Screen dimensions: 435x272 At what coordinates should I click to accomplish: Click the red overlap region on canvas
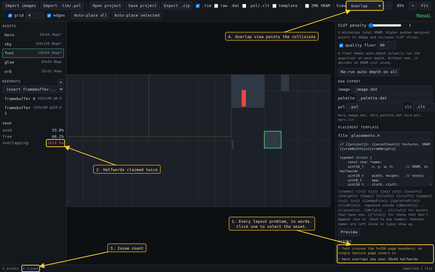244,98
